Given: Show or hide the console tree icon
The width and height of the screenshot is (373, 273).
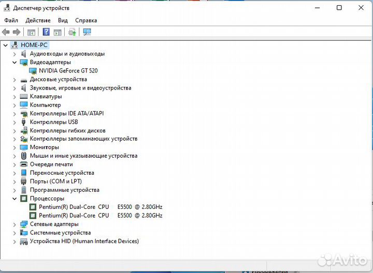Looking at the screenshot, I should pyautogui.click(x=31, y=32).
